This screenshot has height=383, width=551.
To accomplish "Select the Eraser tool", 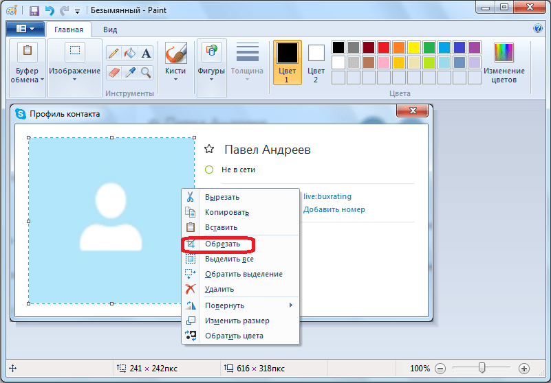I will tap(114, 72).
